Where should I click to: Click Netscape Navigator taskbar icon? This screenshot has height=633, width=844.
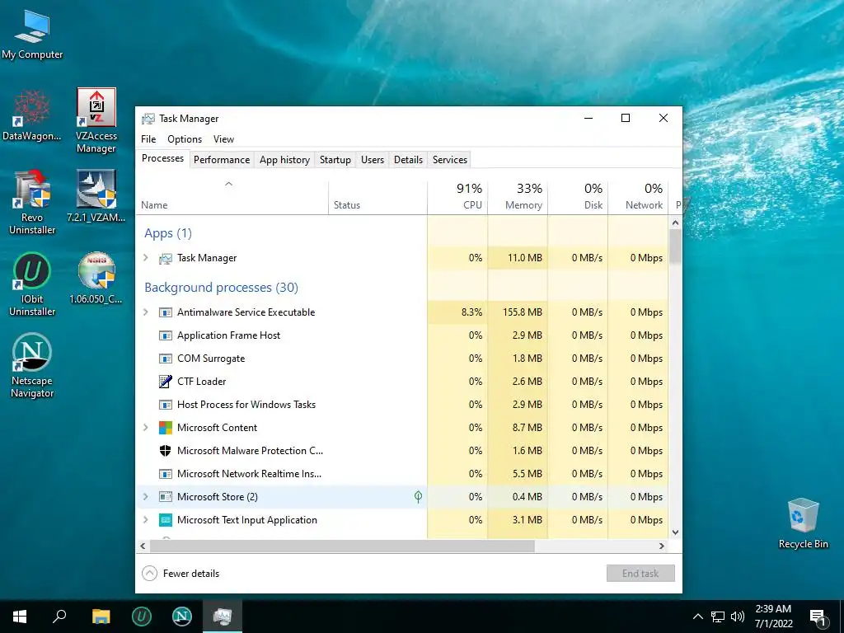(x=182, y=617)
